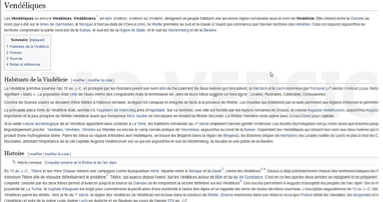
Task: Click modifier next to Habitants de la Vindélicie heading
Action: click(79, 80)
